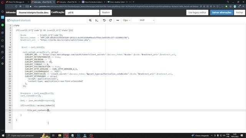Image resolution: width=246 pixels, height=138 pixels.
Task: Click the $redirect_uri assignment line
Action: point(55,40)
